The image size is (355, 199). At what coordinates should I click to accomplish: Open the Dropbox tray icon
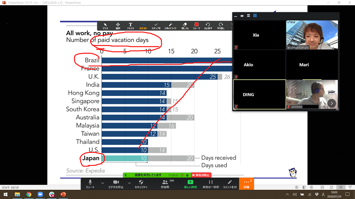[317, 195]
